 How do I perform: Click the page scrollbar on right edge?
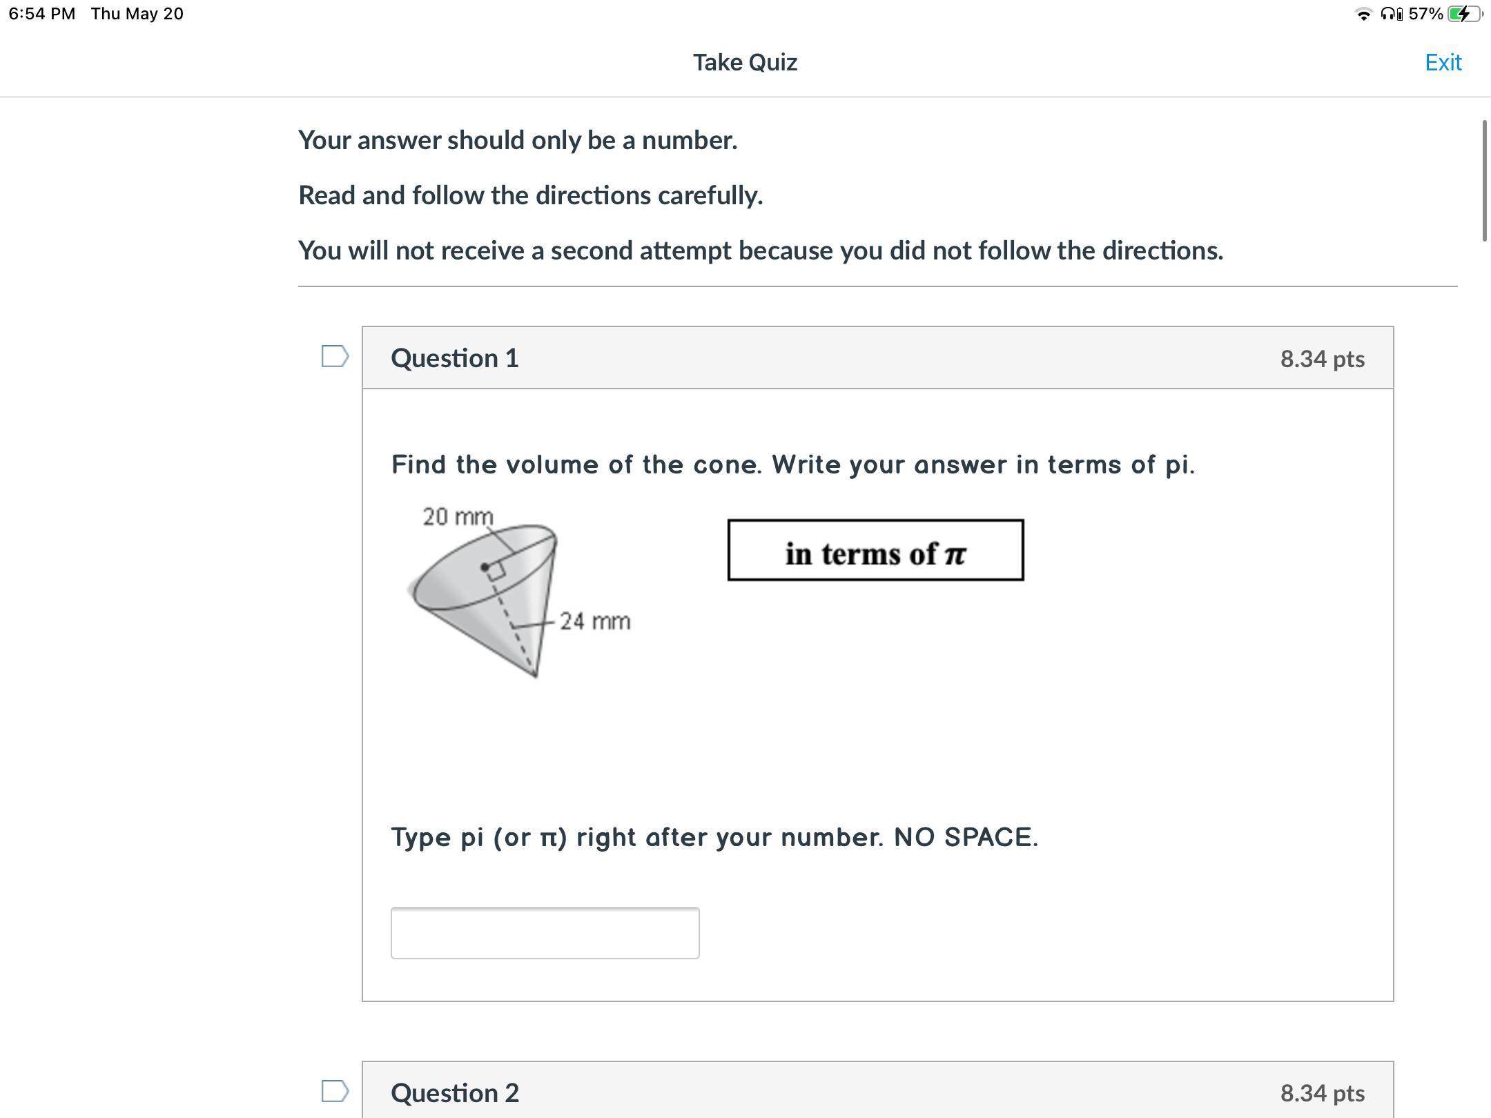click(1485, 181)
